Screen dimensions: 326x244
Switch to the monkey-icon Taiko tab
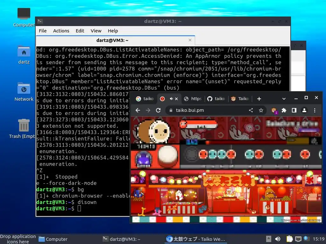tap(240, 99)
